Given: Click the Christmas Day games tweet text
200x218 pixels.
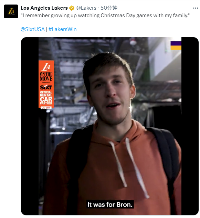Looking at the screenshot, I should click(x=105, y=16).
